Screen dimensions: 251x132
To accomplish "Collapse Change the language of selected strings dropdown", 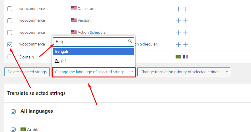I will 94,72.
